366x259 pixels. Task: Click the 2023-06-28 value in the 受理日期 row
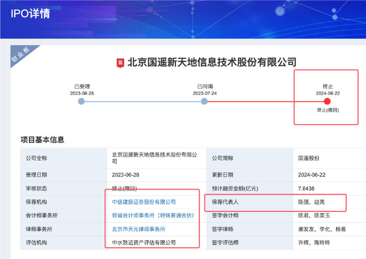(x=125, y=175)
